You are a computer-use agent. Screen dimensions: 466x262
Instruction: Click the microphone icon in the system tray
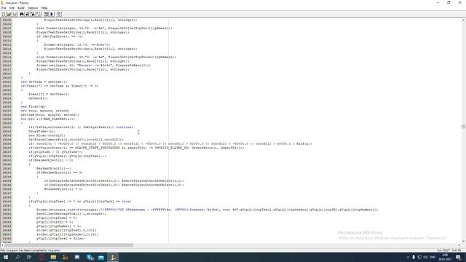414,257
